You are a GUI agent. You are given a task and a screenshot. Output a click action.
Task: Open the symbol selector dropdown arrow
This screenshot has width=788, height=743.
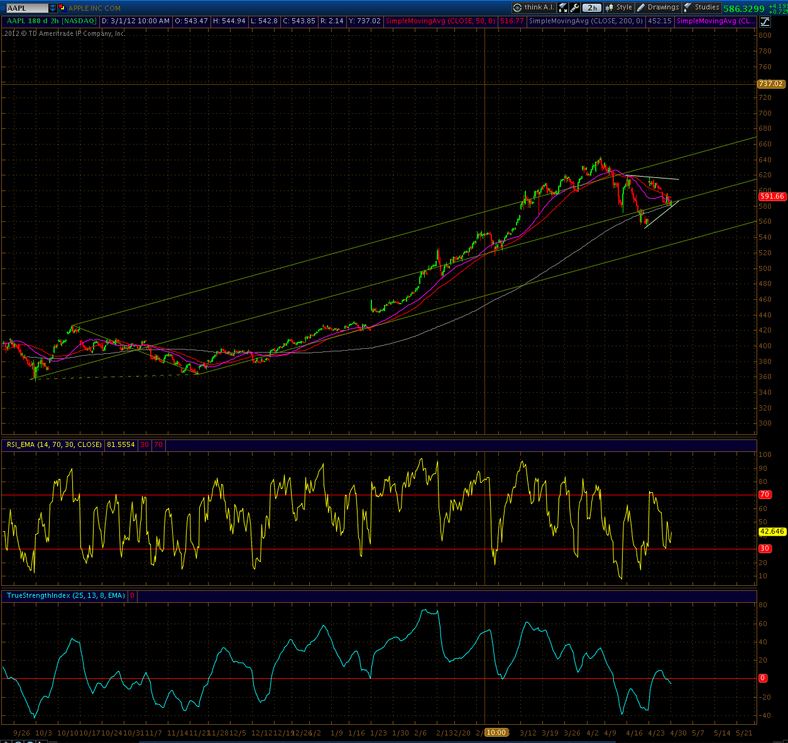[53, 8]
